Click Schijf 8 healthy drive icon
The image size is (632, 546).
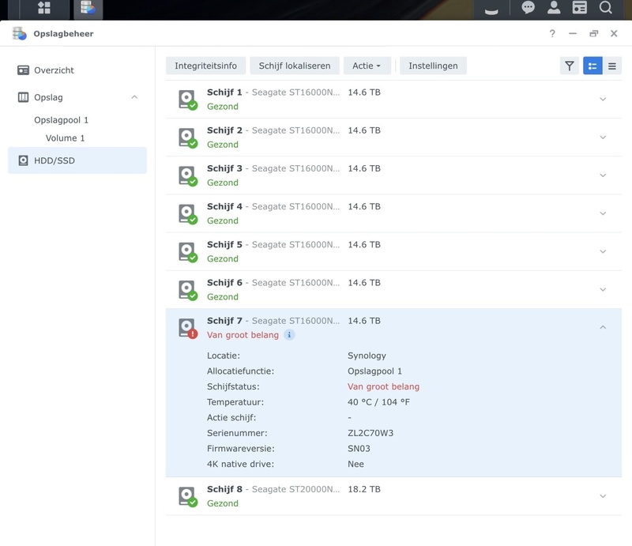(188, 497)
